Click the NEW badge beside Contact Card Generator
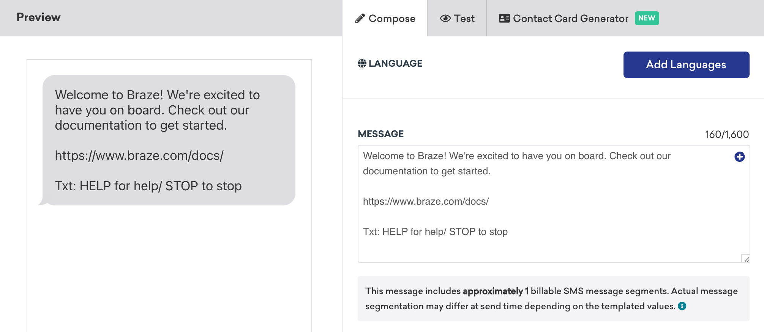 click(x=647, y=18)
